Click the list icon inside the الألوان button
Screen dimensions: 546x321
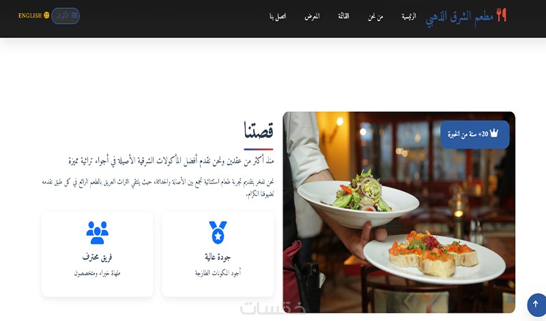click(x=74, y=16)
